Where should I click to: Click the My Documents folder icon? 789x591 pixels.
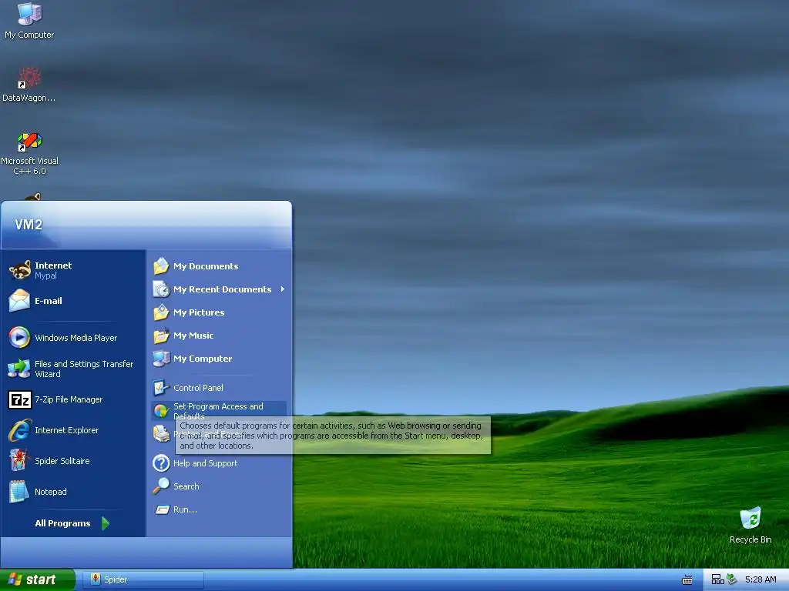(161, 266)
